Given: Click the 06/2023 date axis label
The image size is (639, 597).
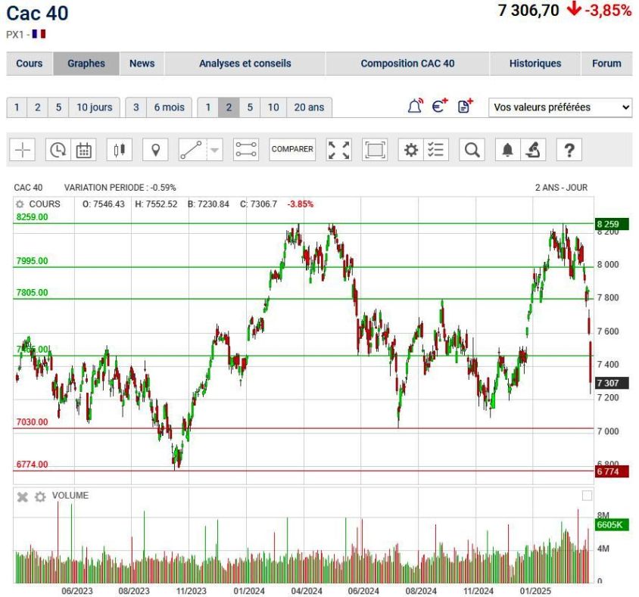Looking at the screenshot, I should tap(77, 591).
